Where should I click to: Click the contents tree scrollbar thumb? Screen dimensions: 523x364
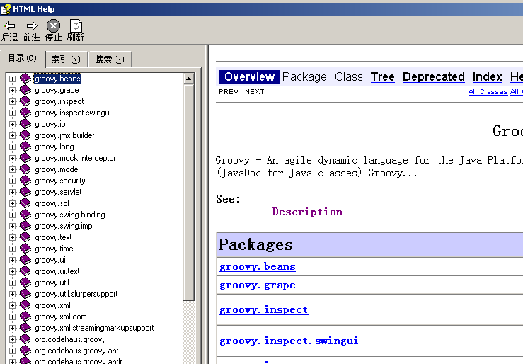188,193
